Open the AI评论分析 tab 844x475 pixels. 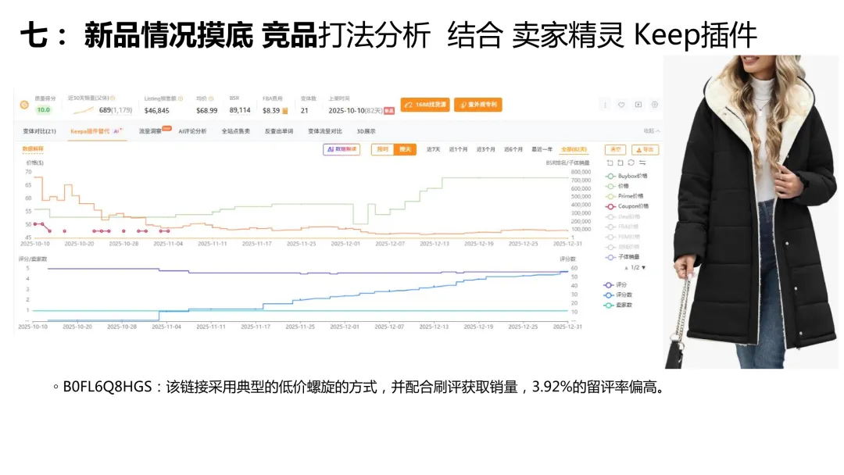pos(193,131)
